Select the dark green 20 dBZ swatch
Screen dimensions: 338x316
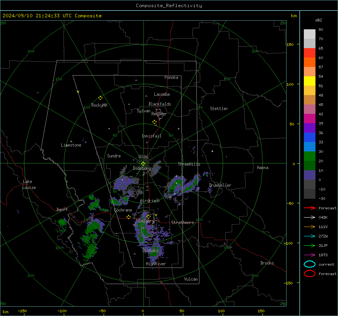click(x=309, y=166)
